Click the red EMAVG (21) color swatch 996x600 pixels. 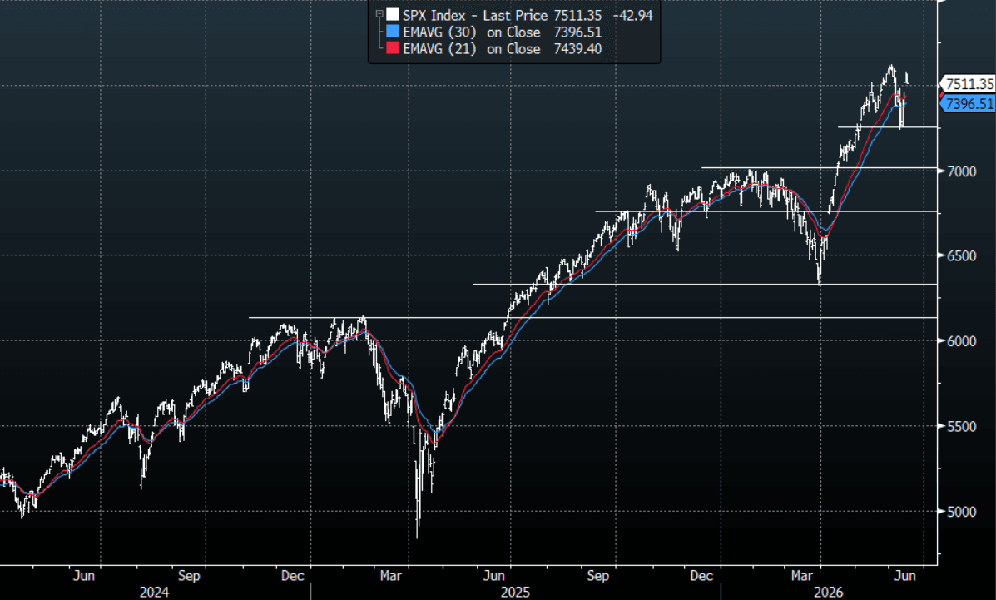[x=393, y=49]
